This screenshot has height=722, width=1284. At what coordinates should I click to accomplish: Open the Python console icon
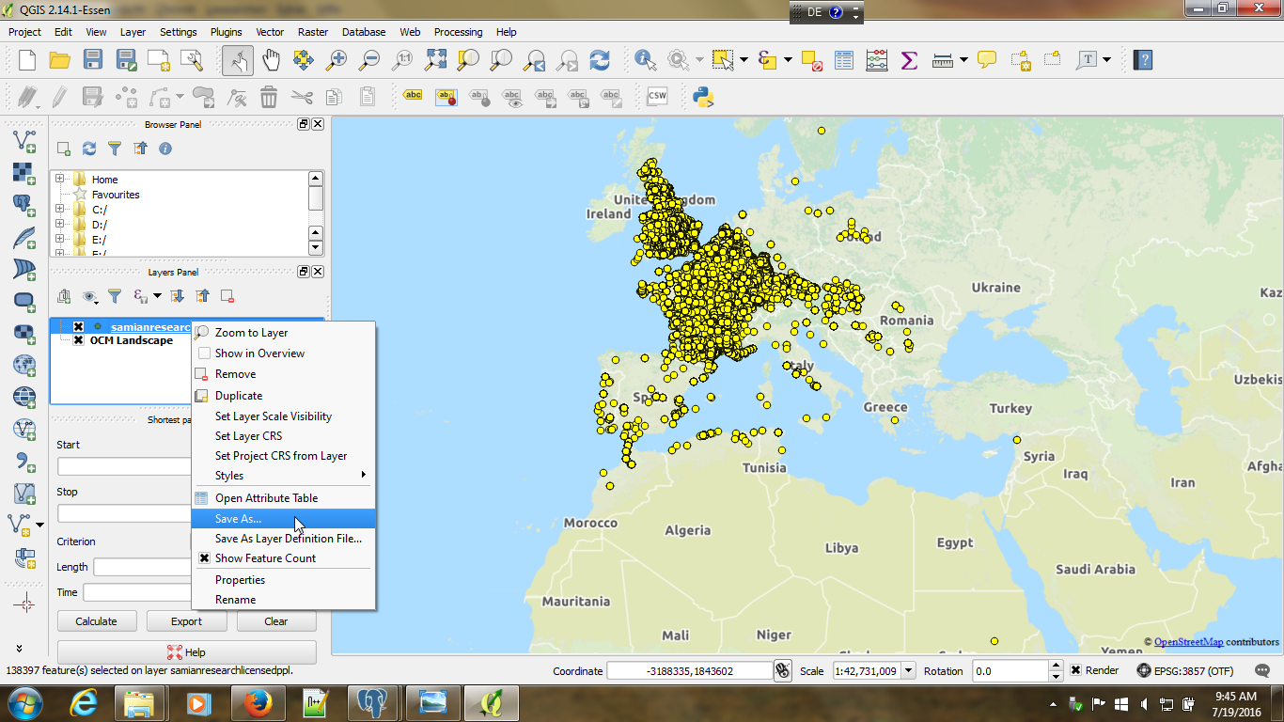pyautogui.click(x=703, y=96)
